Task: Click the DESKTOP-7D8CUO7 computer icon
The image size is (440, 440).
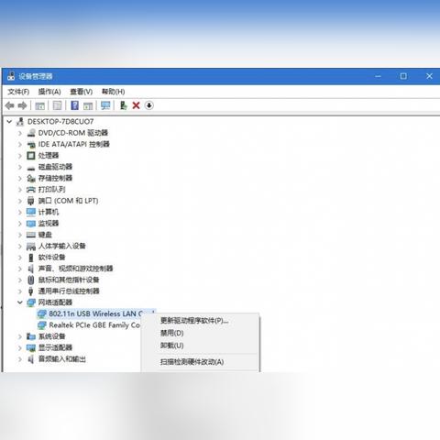Action: 20,122
